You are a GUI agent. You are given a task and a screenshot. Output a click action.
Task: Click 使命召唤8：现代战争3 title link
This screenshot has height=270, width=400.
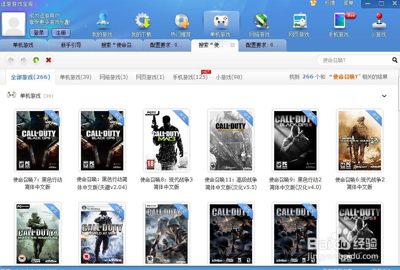click(x=167, y=184)
